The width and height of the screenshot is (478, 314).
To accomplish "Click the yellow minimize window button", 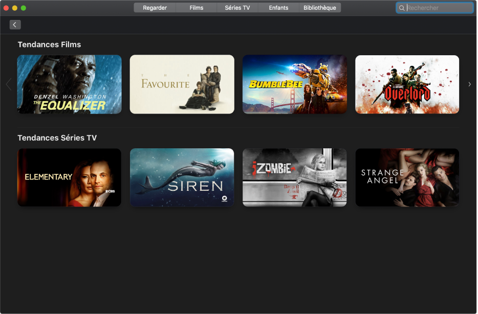I will [x=15, y=8].
